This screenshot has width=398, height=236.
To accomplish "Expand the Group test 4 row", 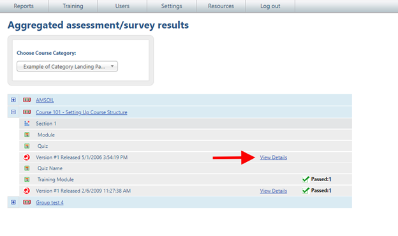I will tap(13, 202).
